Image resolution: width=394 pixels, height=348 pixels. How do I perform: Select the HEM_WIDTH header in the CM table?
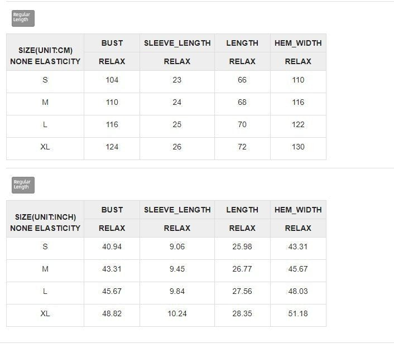coord(298,43)
